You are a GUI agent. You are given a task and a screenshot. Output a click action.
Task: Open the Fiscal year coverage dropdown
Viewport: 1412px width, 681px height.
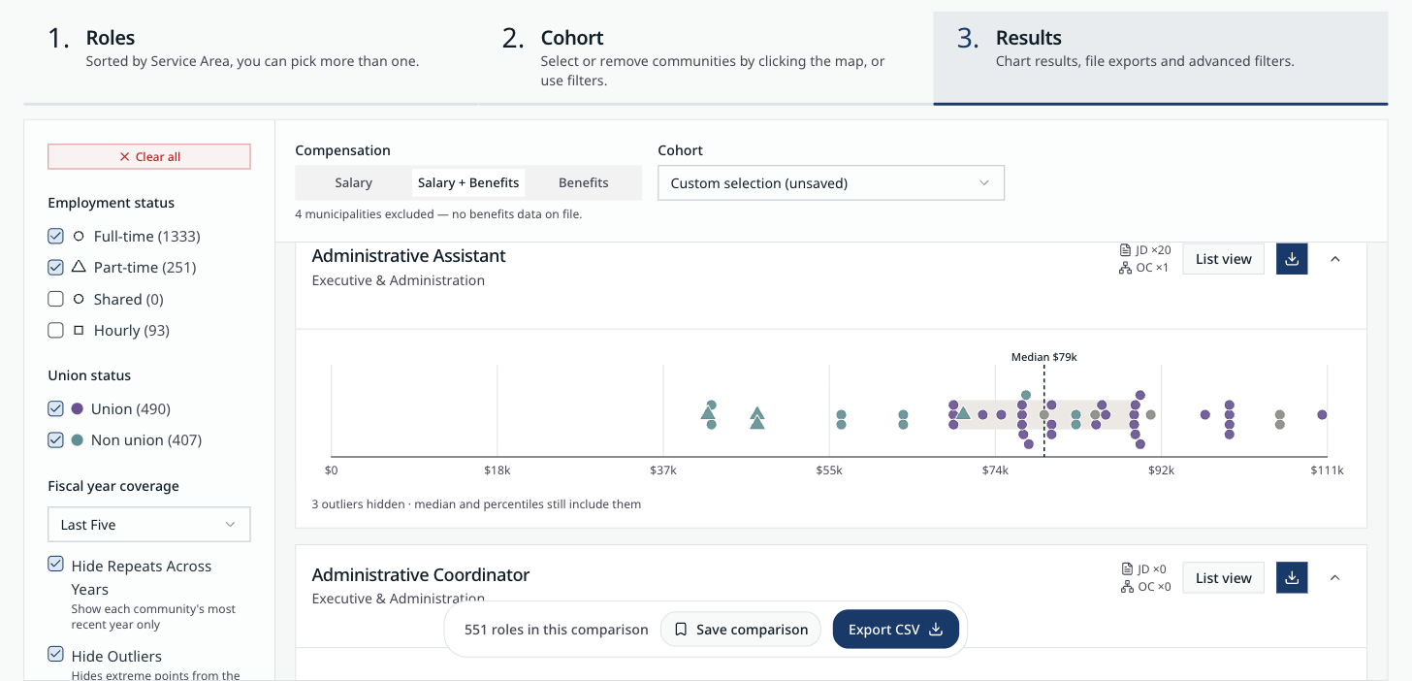click(x=149, y=525)
